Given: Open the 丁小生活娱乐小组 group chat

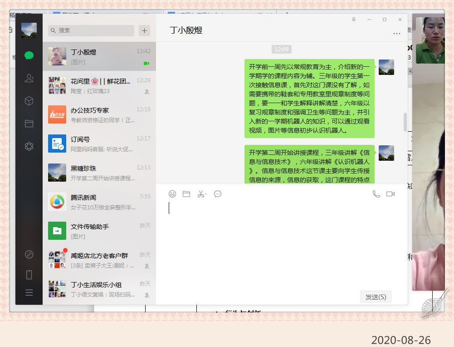Looking at the screenshot, I should (99, 289).
